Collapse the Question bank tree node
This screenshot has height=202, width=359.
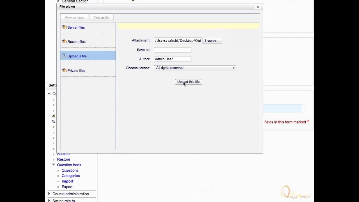coord(54,165)
